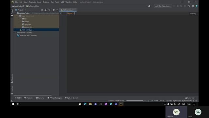The image size is (209, 118).
Task: Open the Terminal tool window
Action: [x=40, y=98]
